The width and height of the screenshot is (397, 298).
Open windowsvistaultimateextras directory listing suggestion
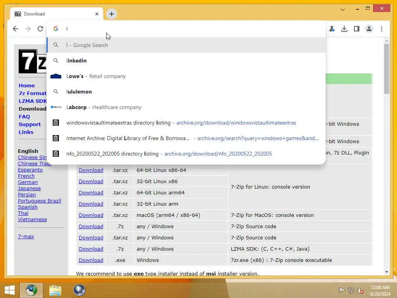click(186, 123)
